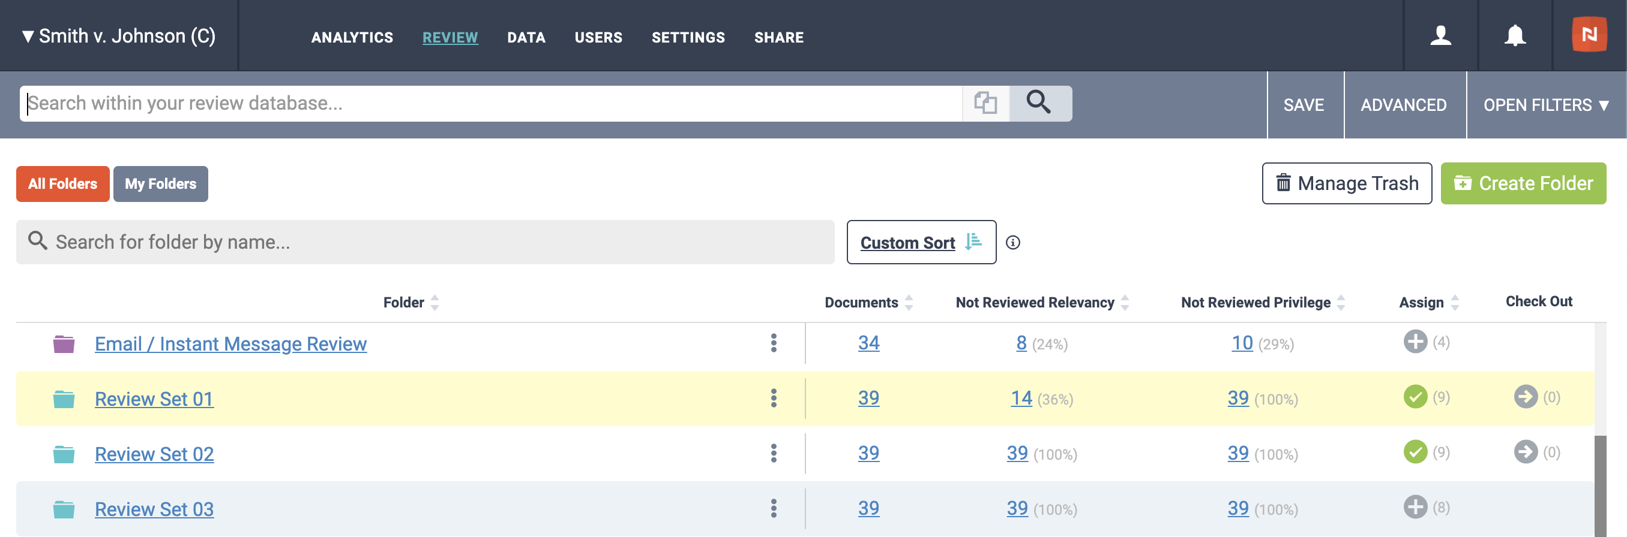Click assign plus icon for Email / Instant Message Review

tap(1415, 342)
